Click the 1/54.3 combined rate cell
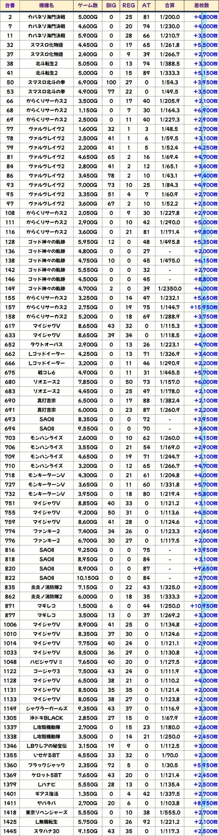The width and height of the screenshot is (219, 836). [x=170, y=83]
